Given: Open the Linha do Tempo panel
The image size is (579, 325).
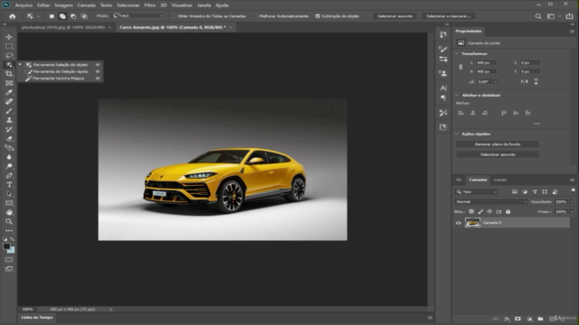Looking at the screenshot, I should pos(37,318).
